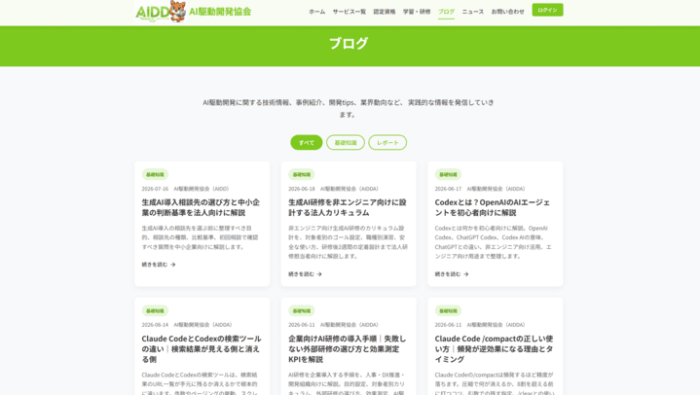The height and width of the screenshot is (395, 700).
Task: Click 基礎知識 tag on Codexとは card
Action: click(x=448, y=174)
